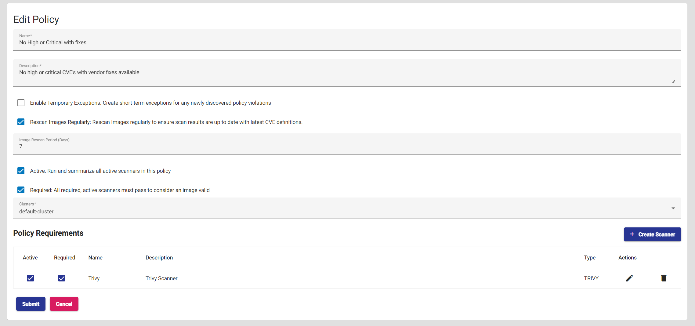Click the pencil edit icon for Trivy
This screenshot has height=326, width=695.
(x=629, y=278)
